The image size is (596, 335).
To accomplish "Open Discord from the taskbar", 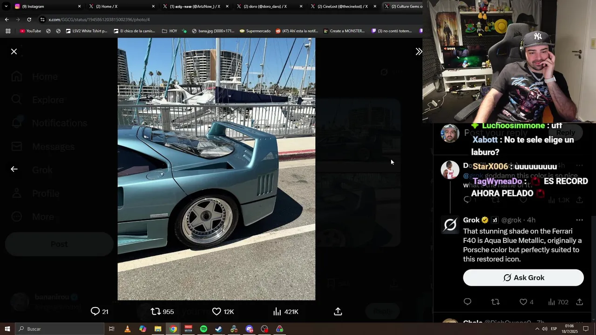I will (x=249, y=329).
